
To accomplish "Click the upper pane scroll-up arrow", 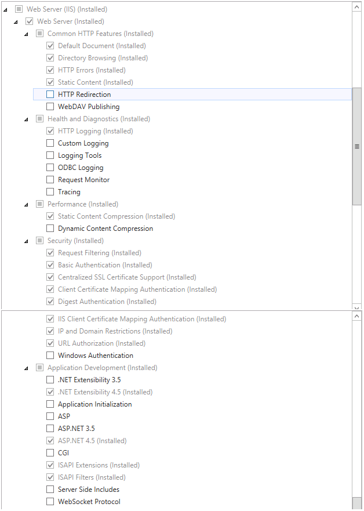I will coord(357,7).
